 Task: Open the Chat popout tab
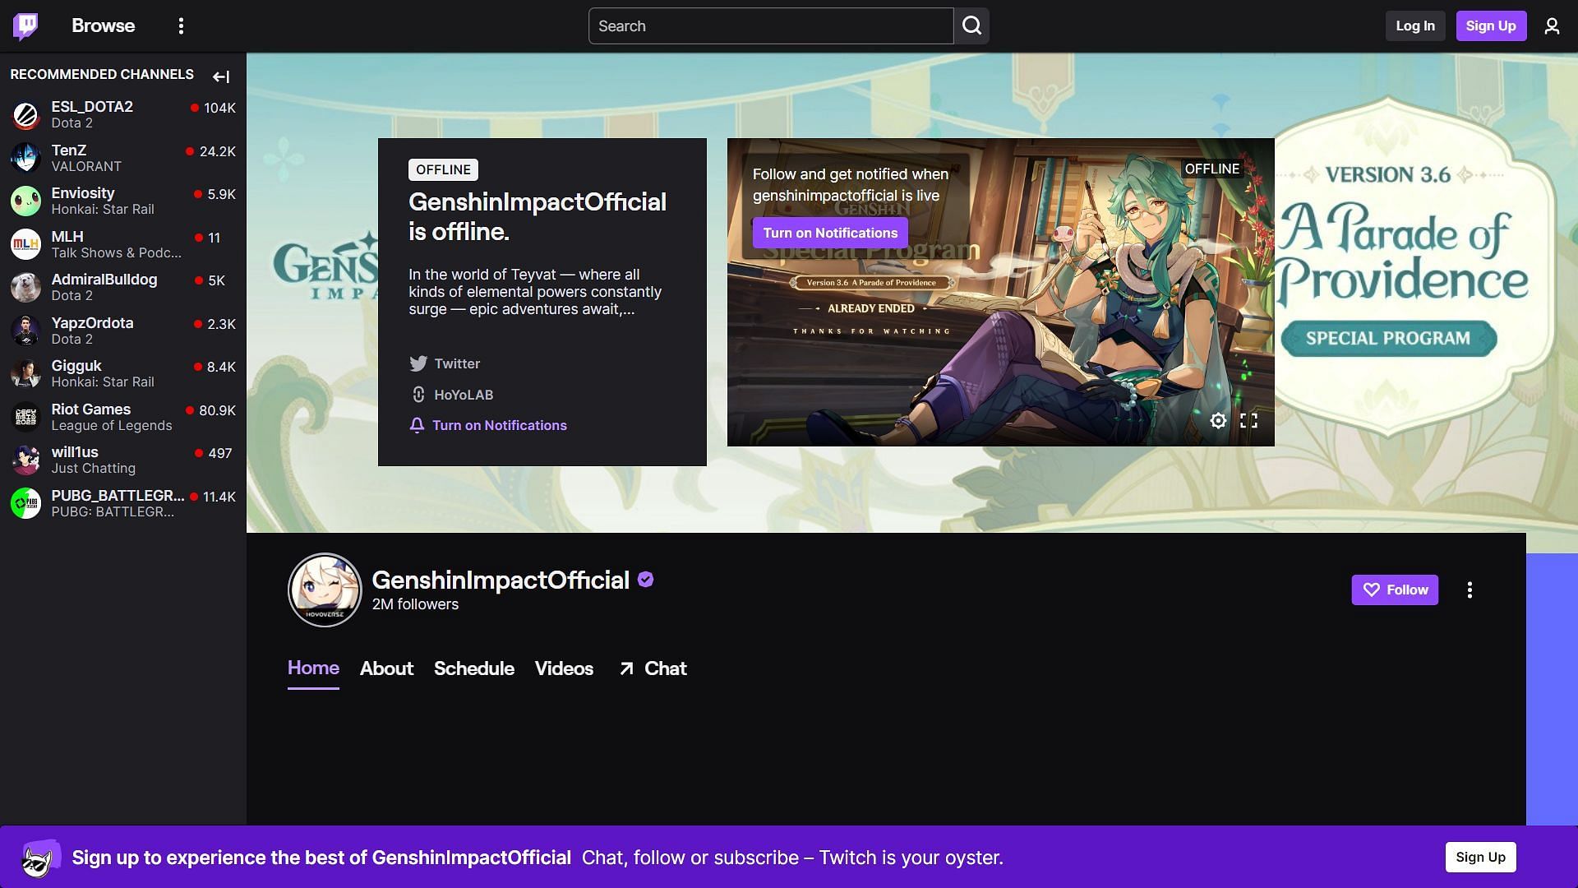(x=653, y=668)
